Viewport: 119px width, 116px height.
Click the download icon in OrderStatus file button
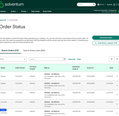(x=96, y=43)
